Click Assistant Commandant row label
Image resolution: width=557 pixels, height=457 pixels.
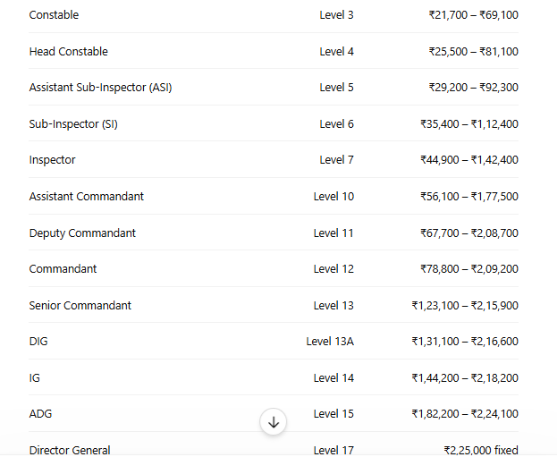tap(87, 197)
